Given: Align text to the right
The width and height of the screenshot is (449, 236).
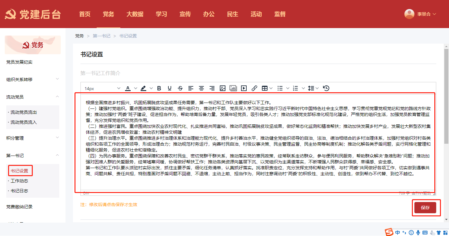Looking at the screenshot, I should click(x=212, y=88).
